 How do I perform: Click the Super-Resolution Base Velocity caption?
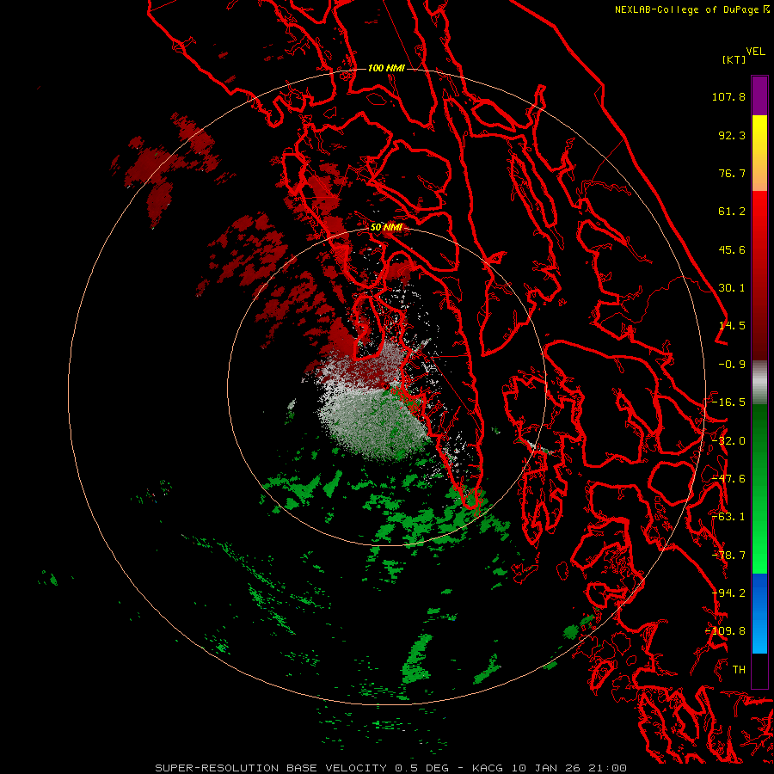point(391,768)
